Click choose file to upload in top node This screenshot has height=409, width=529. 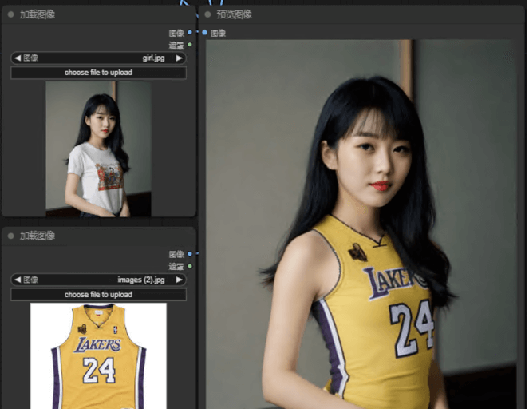(98, 73)
